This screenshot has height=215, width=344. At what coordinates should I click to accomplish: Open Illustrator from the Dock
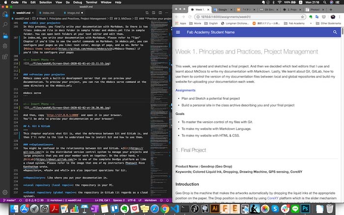click(x=215, y=209)
